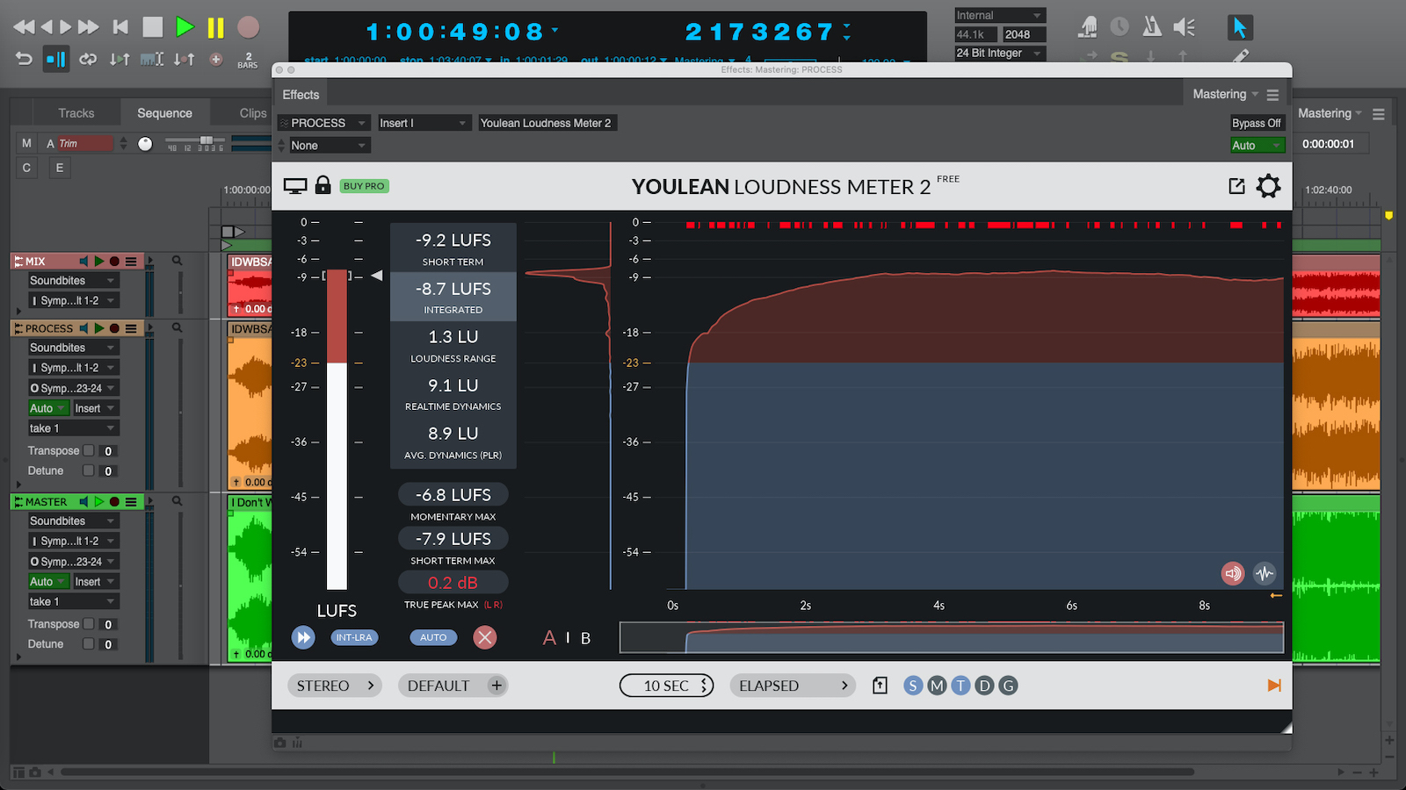Click the audio speaker icon on graph
This screenshot has width=1406, height=790.
point(1233,574)
